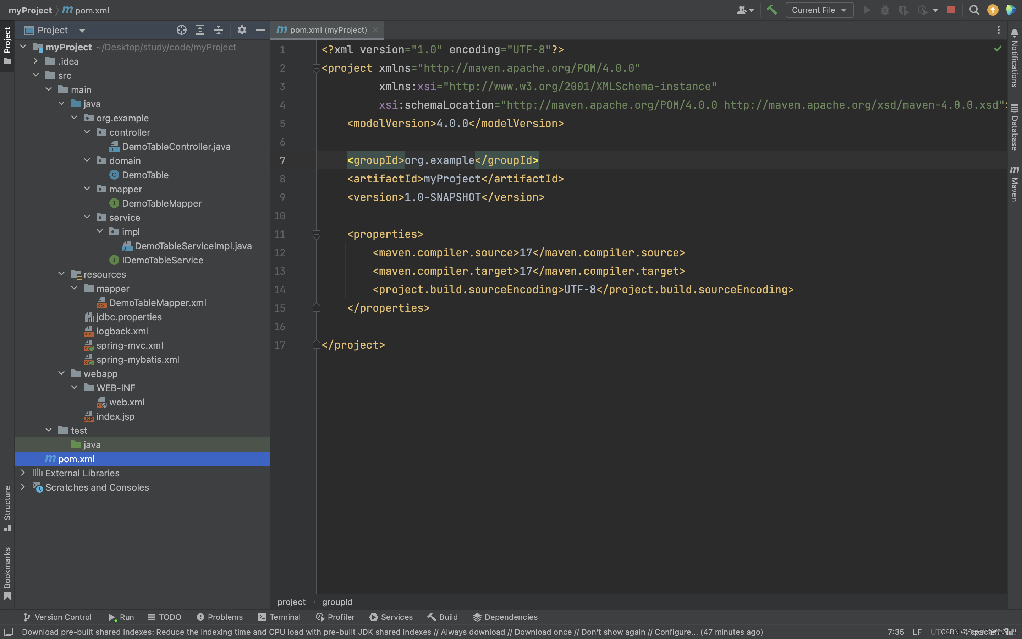The image size is (1022, 639).
Task: Click the Run play icon in toolbar
Action: (866, 10)
